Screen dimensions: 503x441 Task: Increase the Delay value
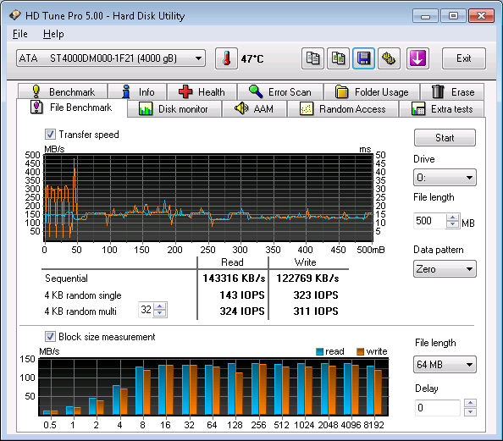tap(470, 403)
